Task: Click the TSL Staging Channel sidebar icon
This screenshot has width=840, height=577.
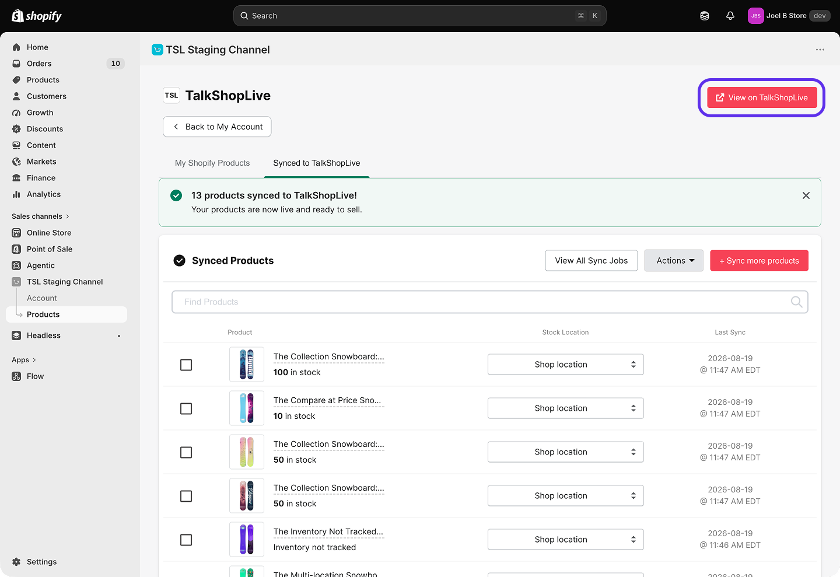Action: point(16,282)
